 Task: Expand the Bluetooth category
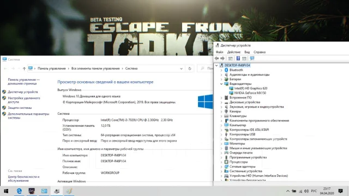click(x=221, y=70)
